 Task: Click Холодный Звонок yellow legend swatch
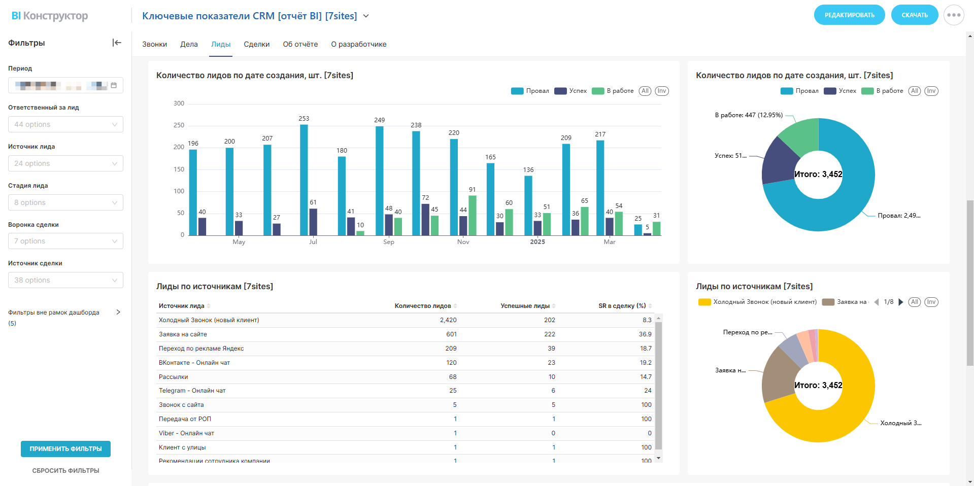(x=704, y=302)
